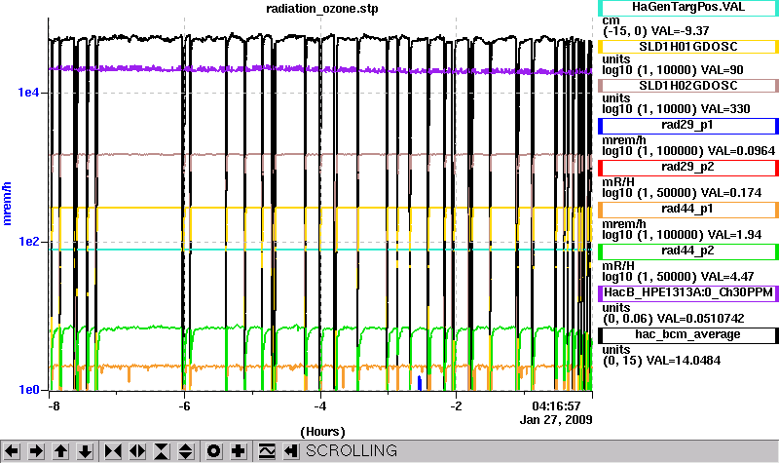
Task: Click the Jan 27, 2009 date label
Action: (x=556, y=420)
